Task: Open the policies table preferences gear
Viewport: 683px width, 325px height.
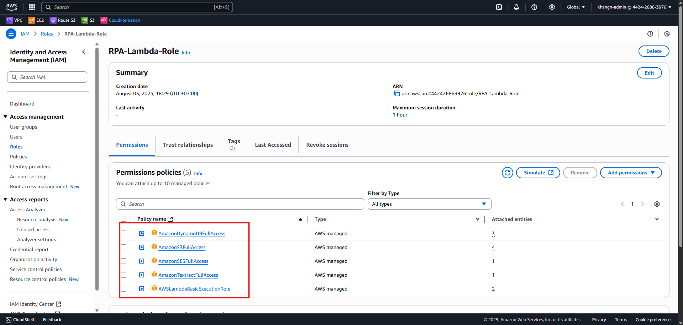Action: point(657,204)
